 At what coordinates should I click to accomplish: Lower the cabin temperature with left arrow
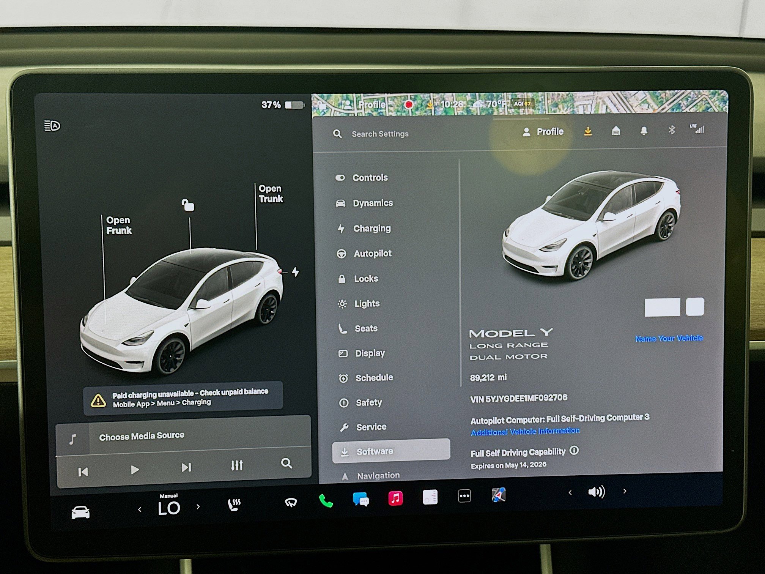click(140, 509)
